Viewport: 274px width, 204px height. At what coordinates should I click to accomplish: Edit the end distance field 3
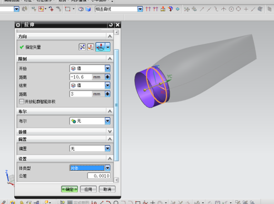point(81,94)
